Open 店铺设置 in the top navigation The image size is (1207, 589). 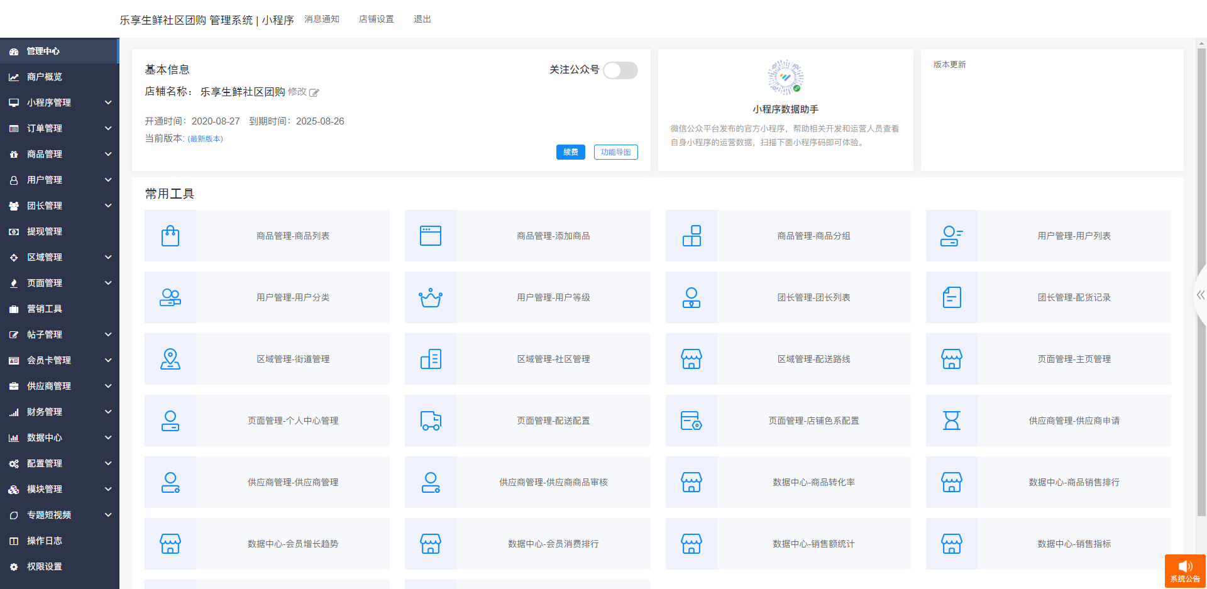(376, 19)
